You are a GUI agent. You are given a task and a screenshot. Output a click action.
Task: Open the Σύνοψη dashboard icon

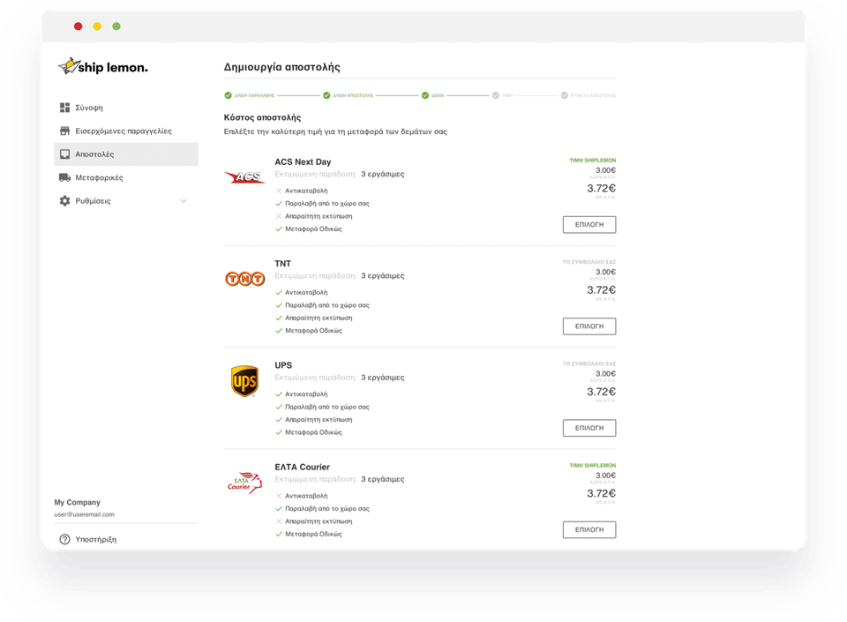coord(64,108)
